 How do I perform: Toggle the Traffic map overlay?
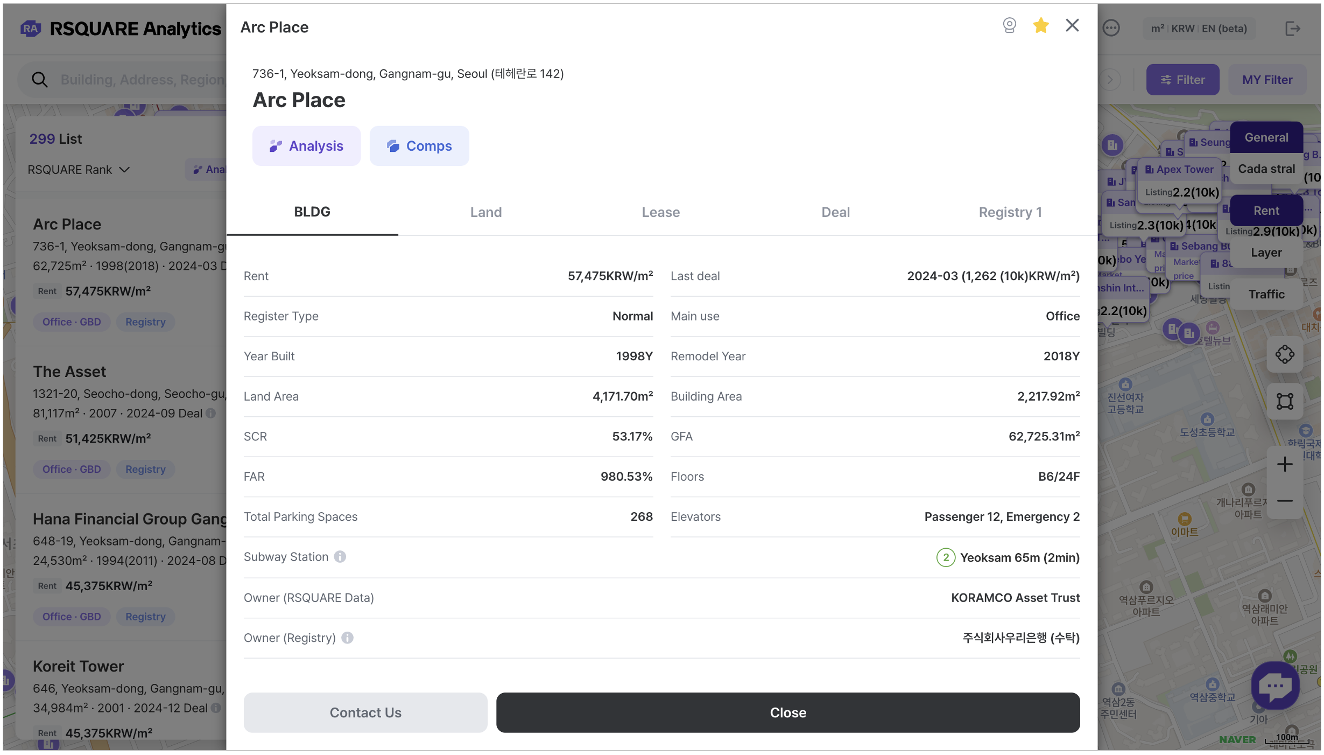pyautogui.click(x=1266, y=294)
